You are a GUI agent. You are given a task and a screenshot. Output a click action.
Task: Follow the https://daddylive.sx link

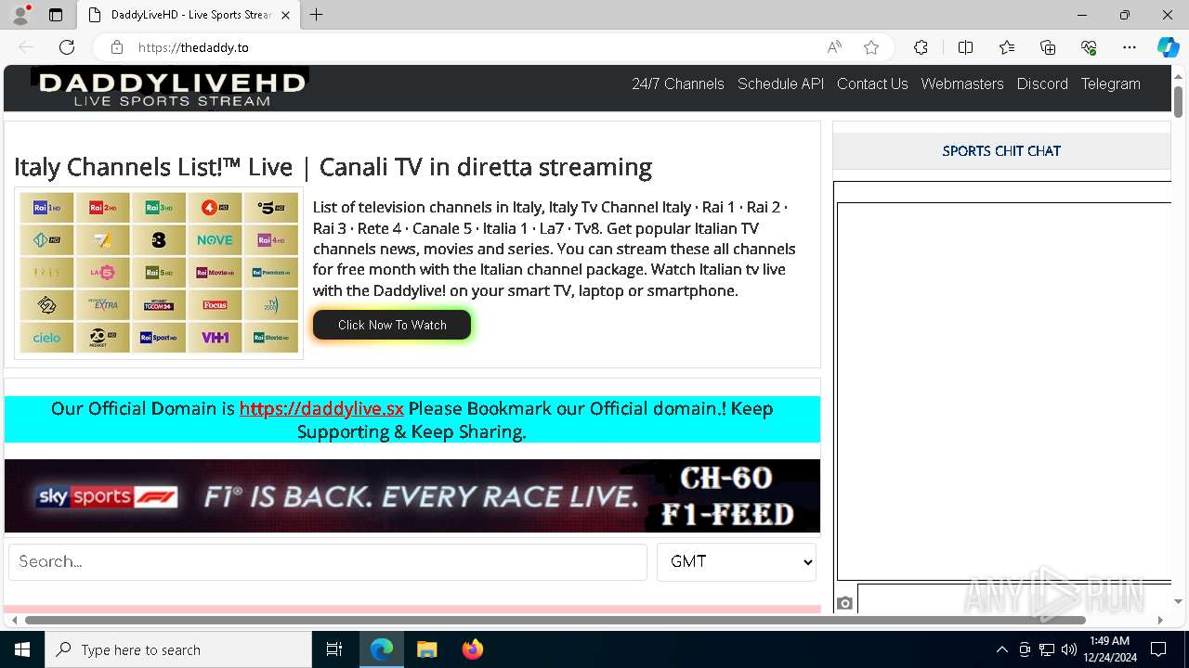click(x=321, y=408)
